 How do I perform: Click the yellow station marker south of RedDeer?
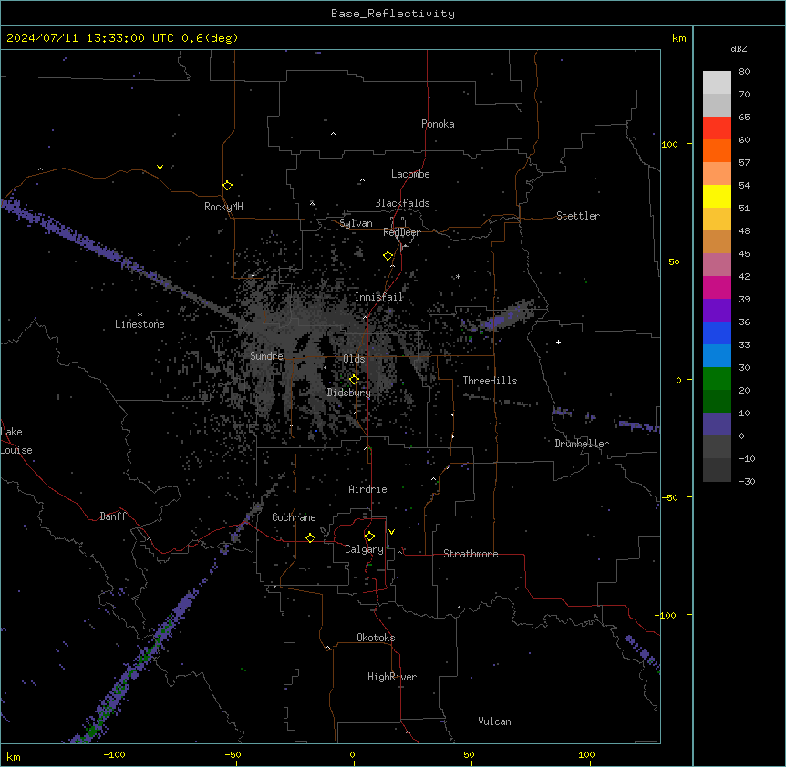tap(388, 256)
